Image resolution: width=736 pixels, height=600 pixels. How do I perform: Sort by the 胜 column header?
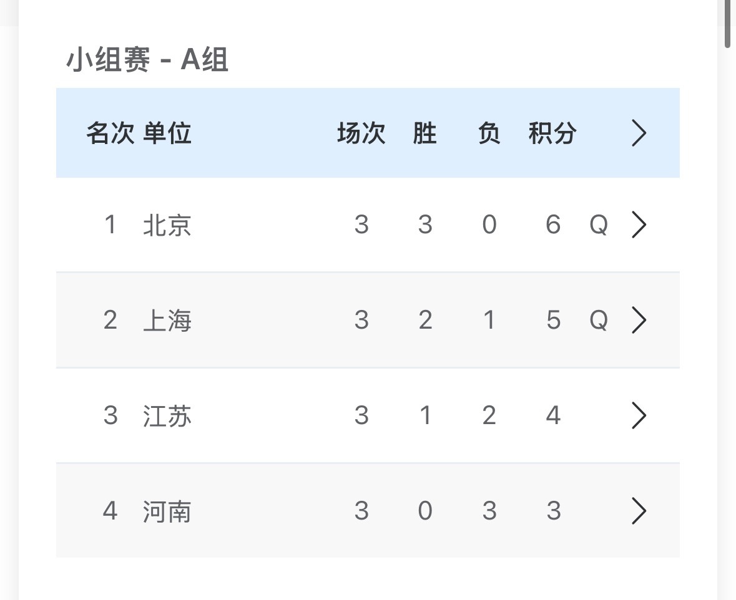click(x=426, y=133)
